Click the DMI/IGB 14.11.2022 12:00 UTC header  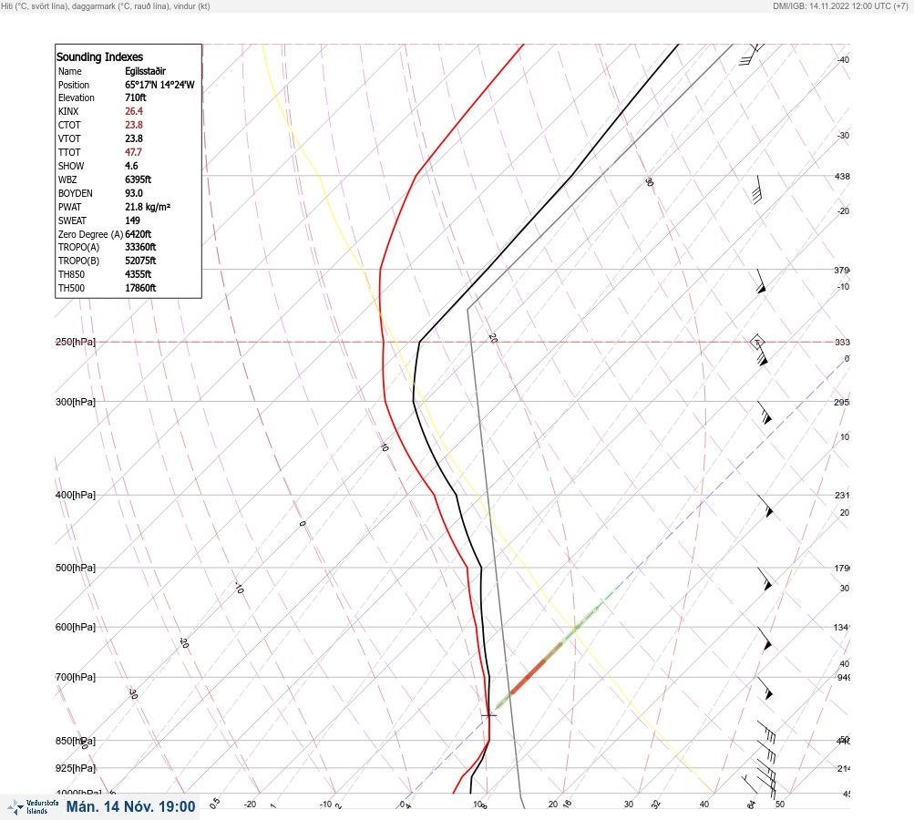840,5
